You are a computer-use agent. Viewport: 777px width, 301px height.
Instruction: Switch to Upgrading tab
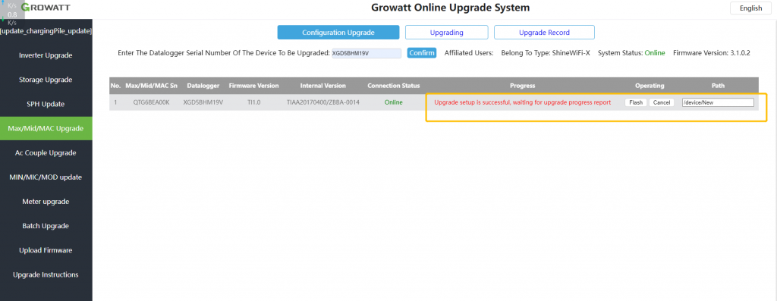(x=446, y=33)
